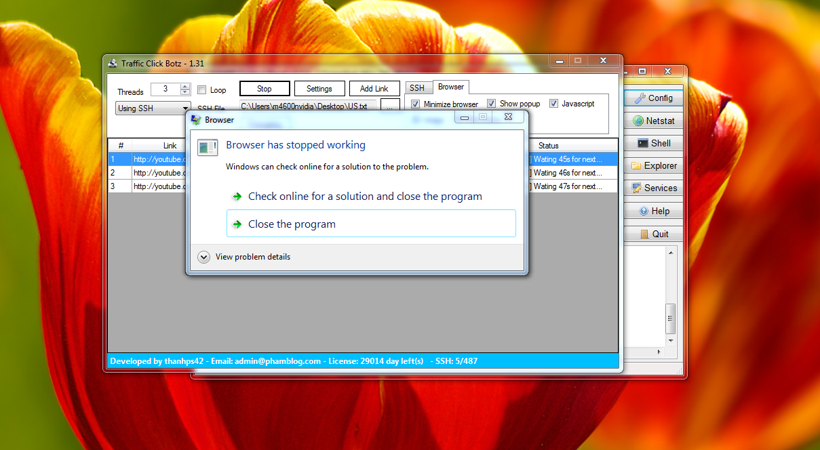This screenshot has width=820, height=450.
Task: Click the # column header
Action: [x=120, y=146]
